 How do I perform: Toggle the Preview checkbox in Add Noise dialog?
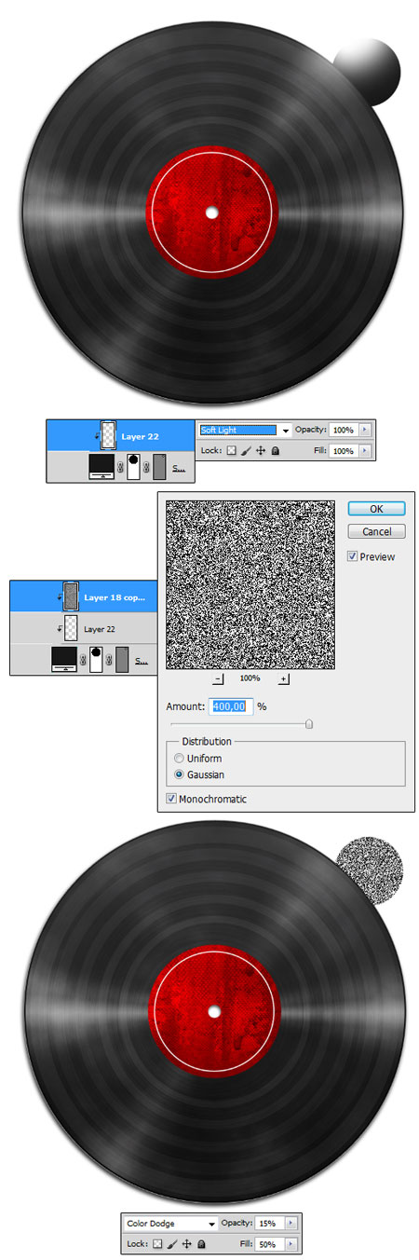353,556
